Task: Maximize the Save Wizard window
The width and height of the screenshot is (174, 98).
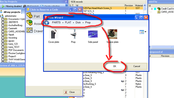Action: click(142, 18)
